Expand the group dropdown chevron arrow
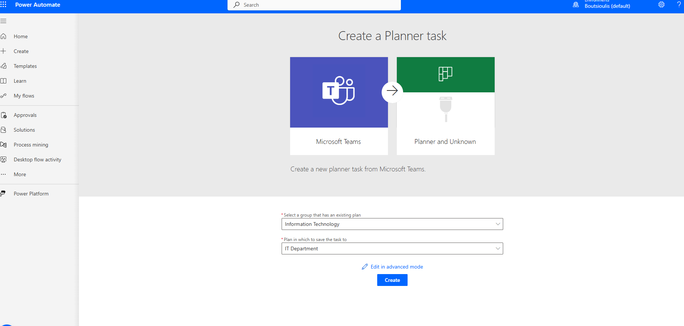The image size is (684, 326). [x=498, y=224]
